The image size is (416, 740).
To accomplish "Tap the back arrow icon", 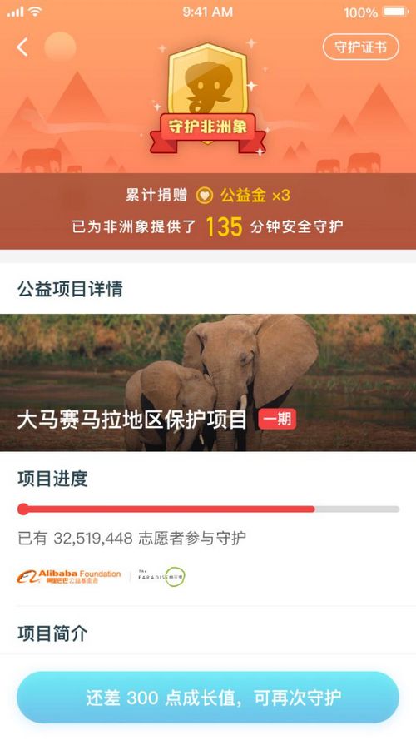I will [x=22, y=47].
